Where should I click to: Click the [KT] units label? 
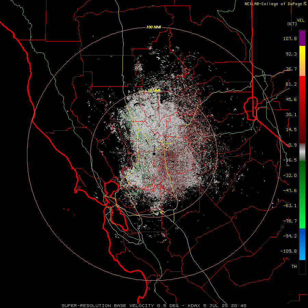[x=292, y=24]
